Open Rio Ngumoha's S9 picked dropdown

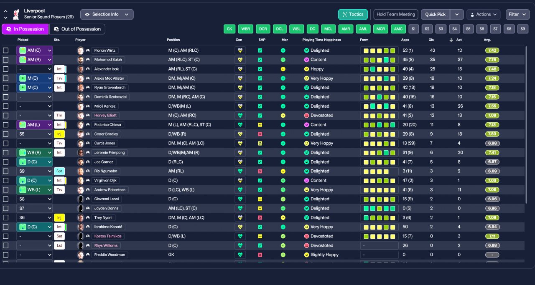click(x=35, y=171)
